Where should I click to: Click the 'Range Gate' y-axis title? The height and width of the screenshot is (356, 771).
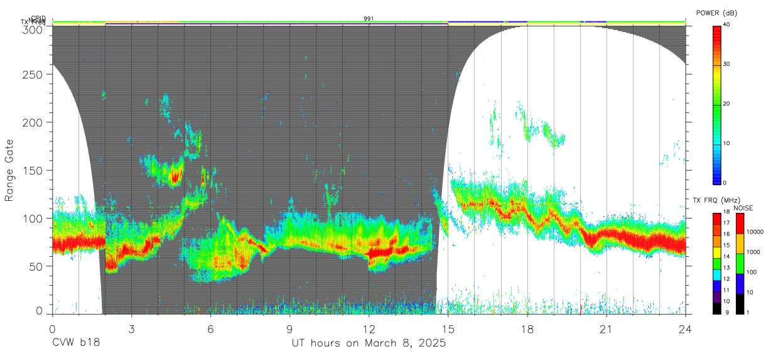[x=10, y=170]
